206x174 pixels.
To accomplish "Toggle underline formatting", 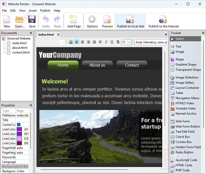I will coord(112,42).
